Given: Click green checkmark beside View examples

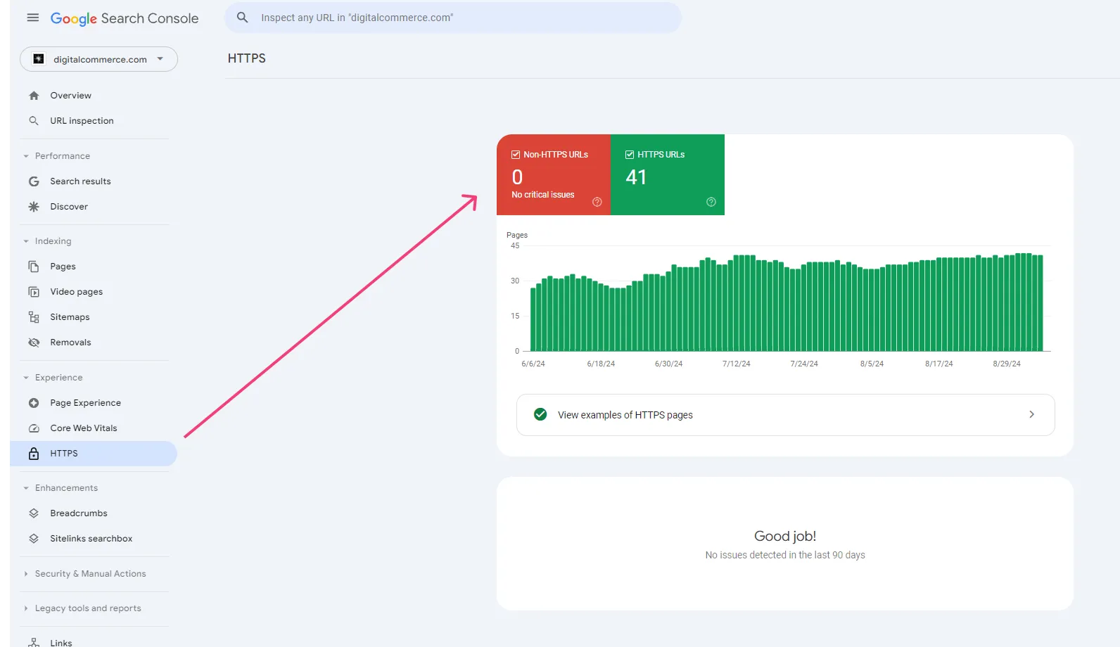Looking at the screenshot, I should tap(540, 414).
